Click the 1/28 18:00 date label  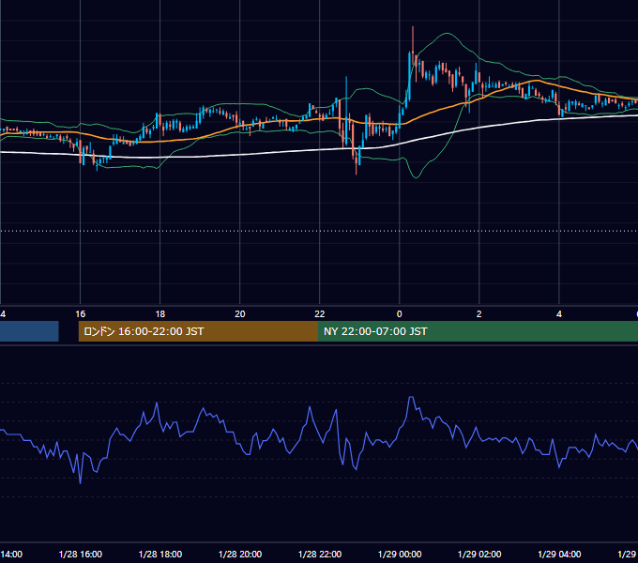click(160, 554)
